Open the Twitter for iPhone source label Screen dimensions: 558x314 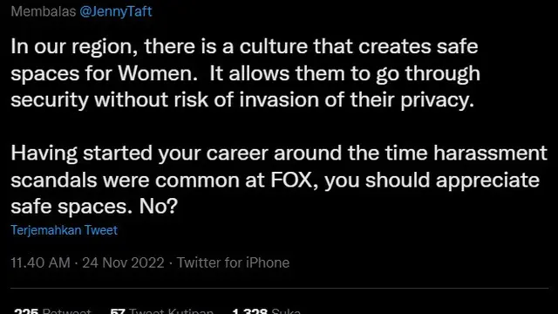pos(233,263)
